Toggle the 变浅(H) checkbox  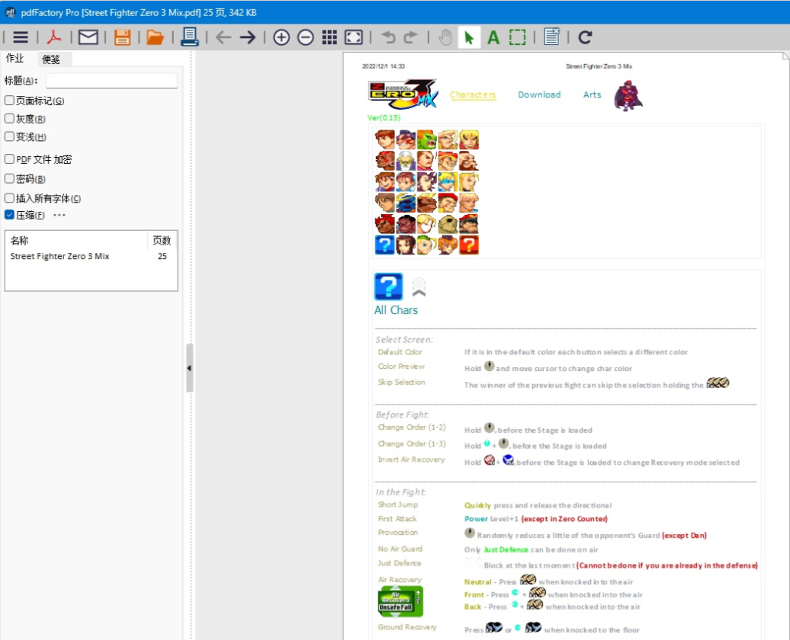(x=10, y=136)
